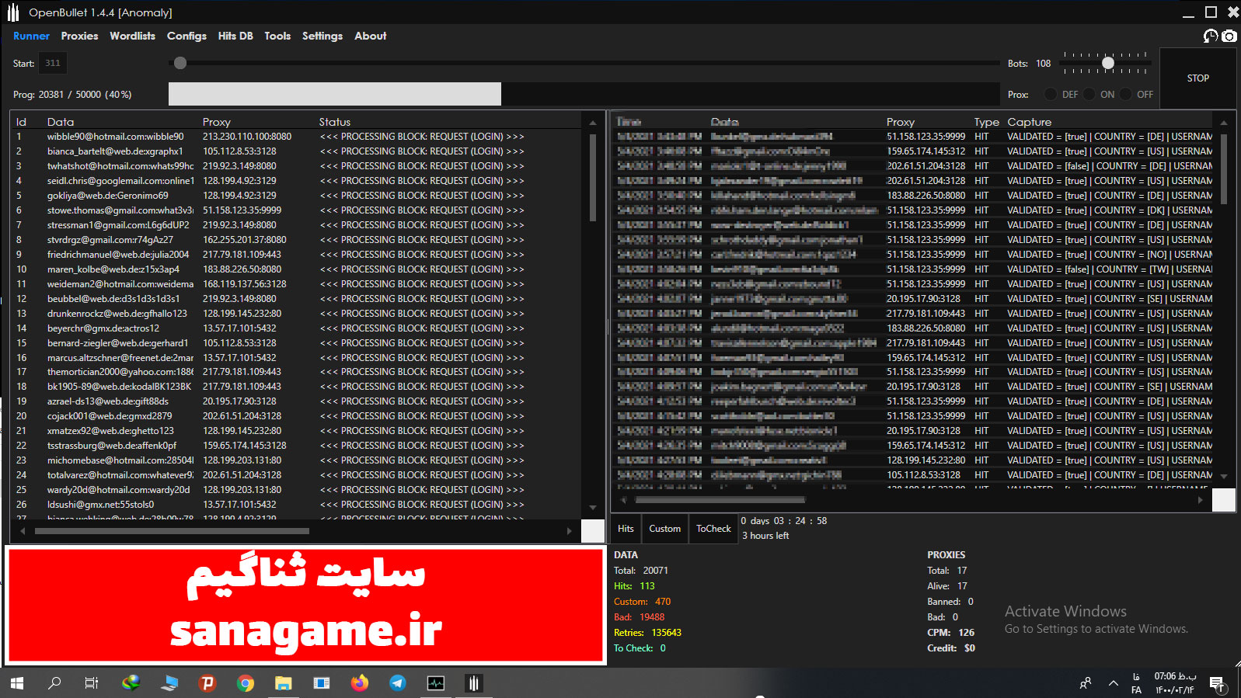Click the STOP button
Image resolution: width=1241 pixels, height=698 pixels.
pos(1198,78)
